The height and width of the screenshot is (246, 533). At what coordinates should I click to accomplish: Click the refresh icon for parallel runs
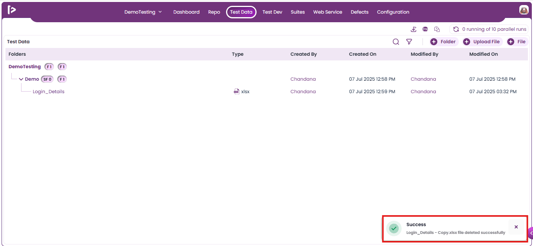[x=456, y=29]
